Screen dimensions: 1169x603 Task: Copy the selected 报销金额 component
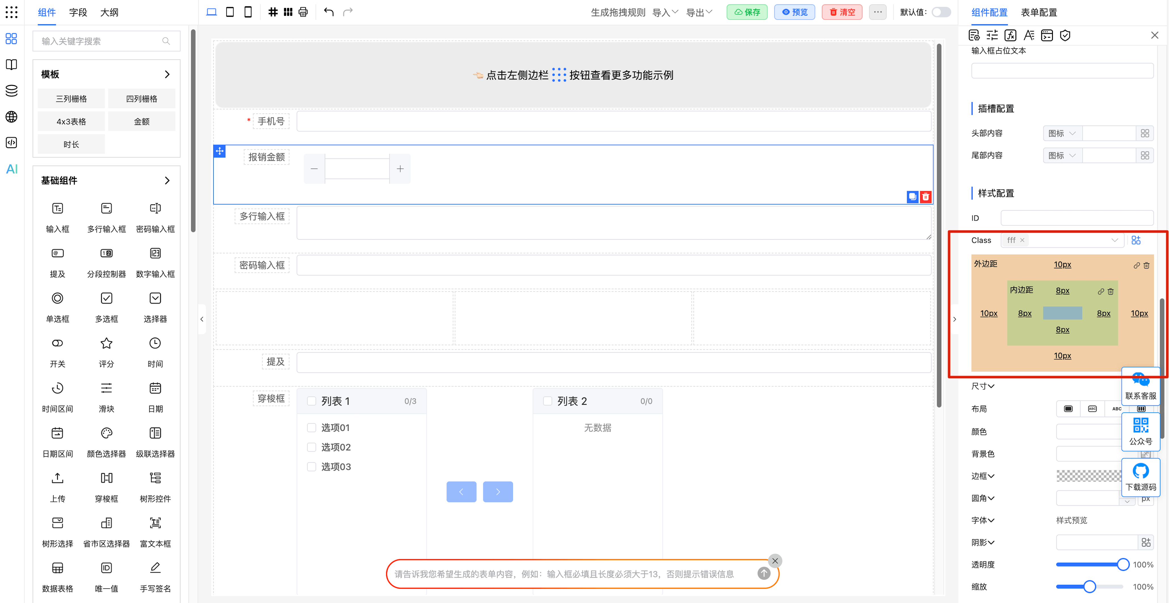912,197
